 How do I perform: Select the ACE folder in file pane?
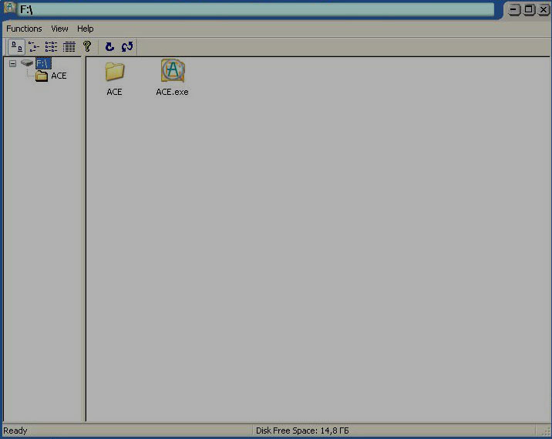(x=114, y=72)
